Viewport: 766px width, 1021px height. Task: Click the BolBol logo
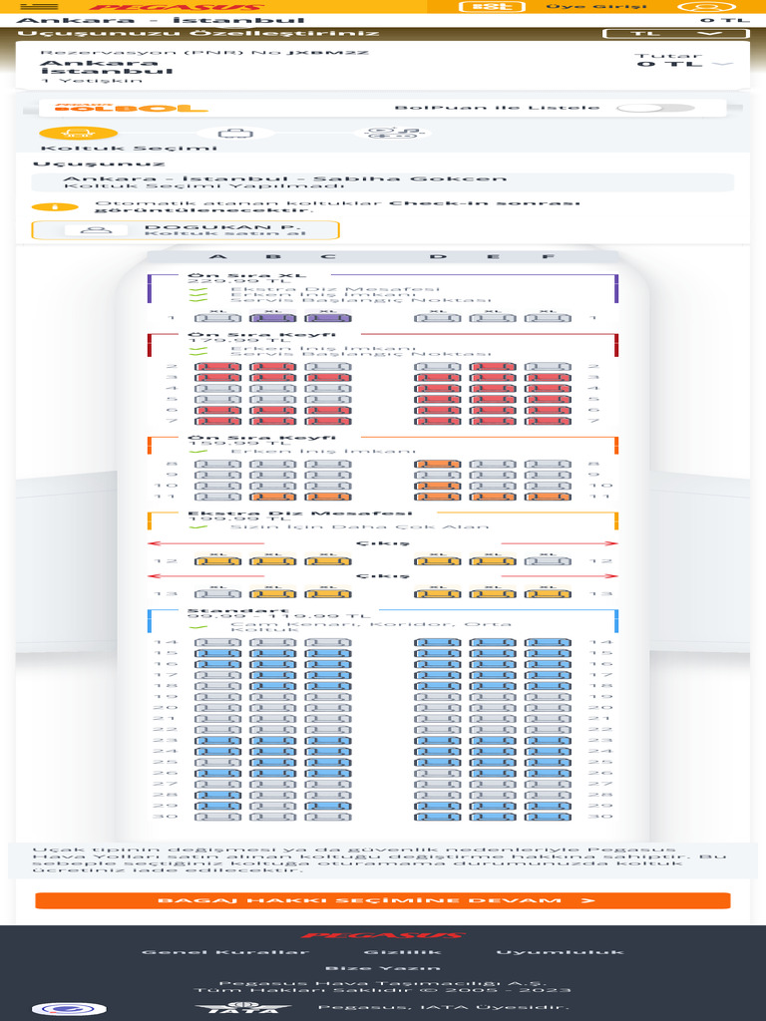click(x=125, y=107)
